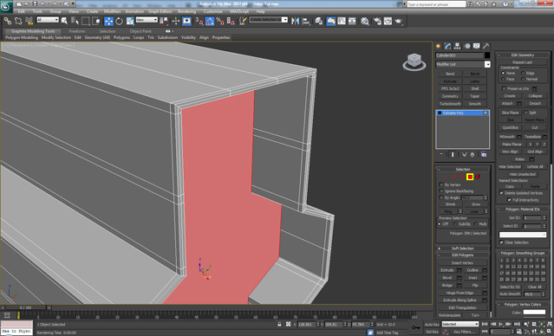Select the Border sub-object level icon
This screenshot has height=336, width=554.
[x=462, y=177]
